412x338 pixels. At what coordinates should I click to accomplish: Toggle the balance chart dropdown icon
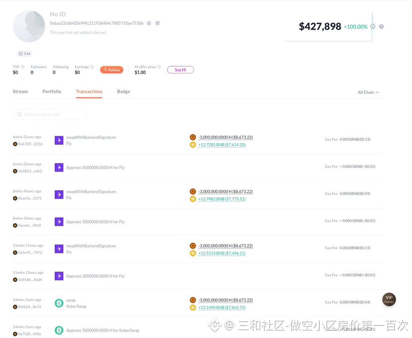373,26
